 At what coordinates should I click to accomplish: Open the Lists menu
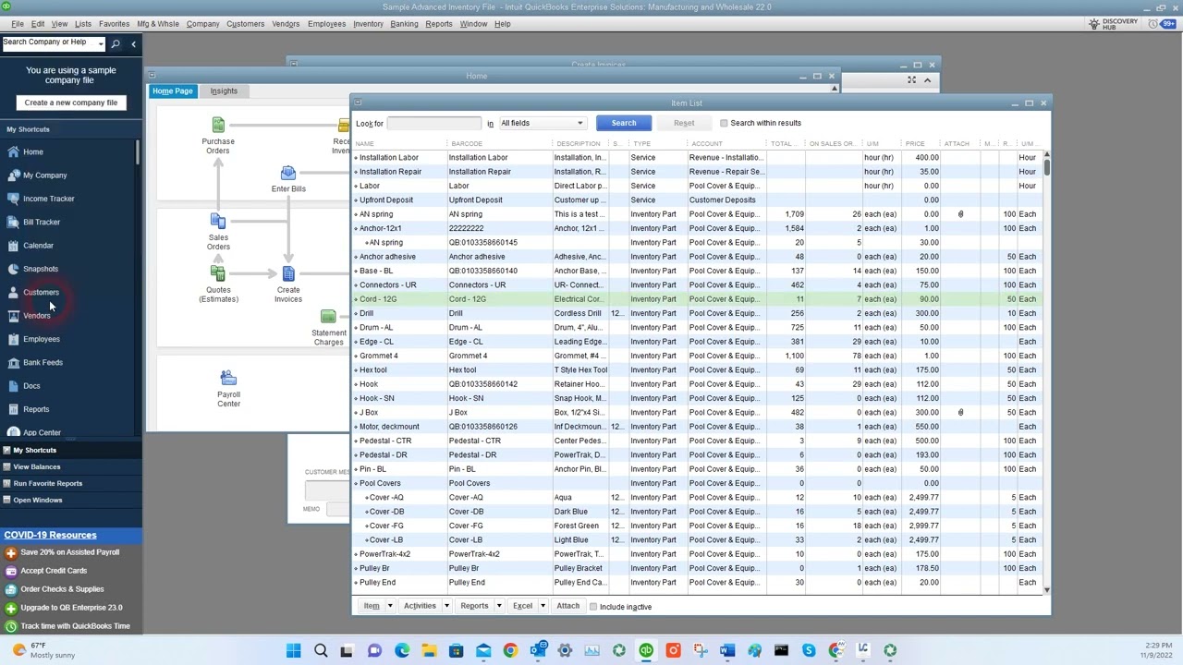(83, 24)
